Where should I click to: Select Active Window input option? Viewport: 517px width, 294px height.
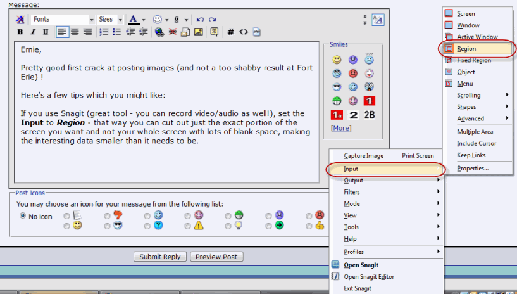[477, 37]
